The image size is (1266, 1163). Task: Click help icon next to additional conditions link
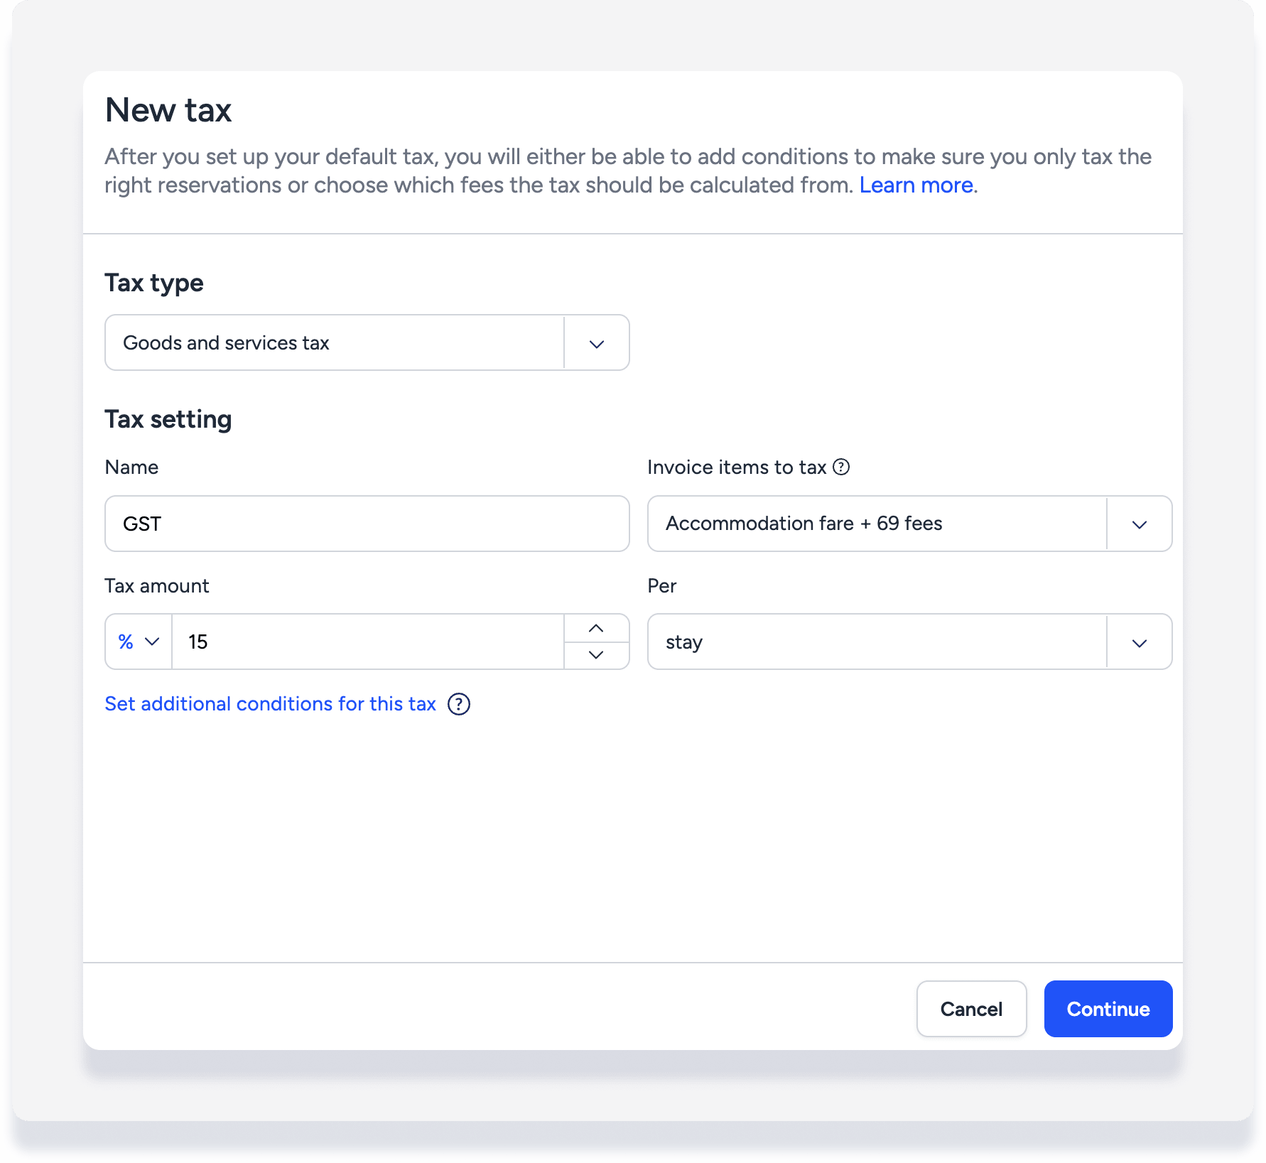click(x=459, y=704)
